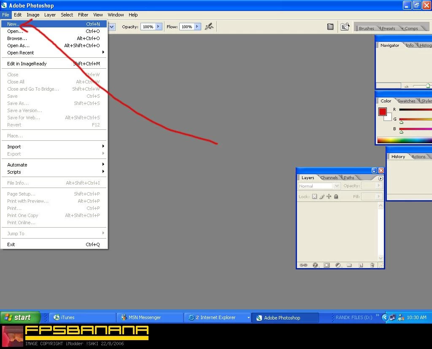Click Add layer mask icon
Image resolution: width=432 pixels, height=349 pixels.
(327, 265)
